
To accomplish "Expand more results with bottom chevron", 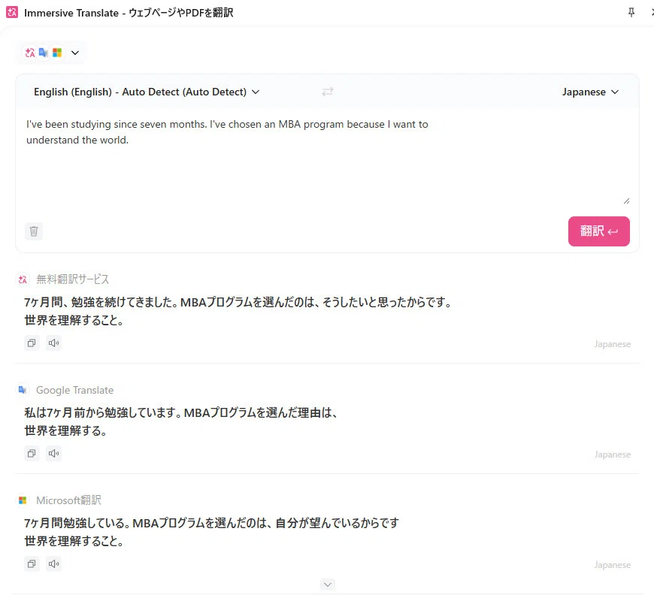I will click(328, 584).
